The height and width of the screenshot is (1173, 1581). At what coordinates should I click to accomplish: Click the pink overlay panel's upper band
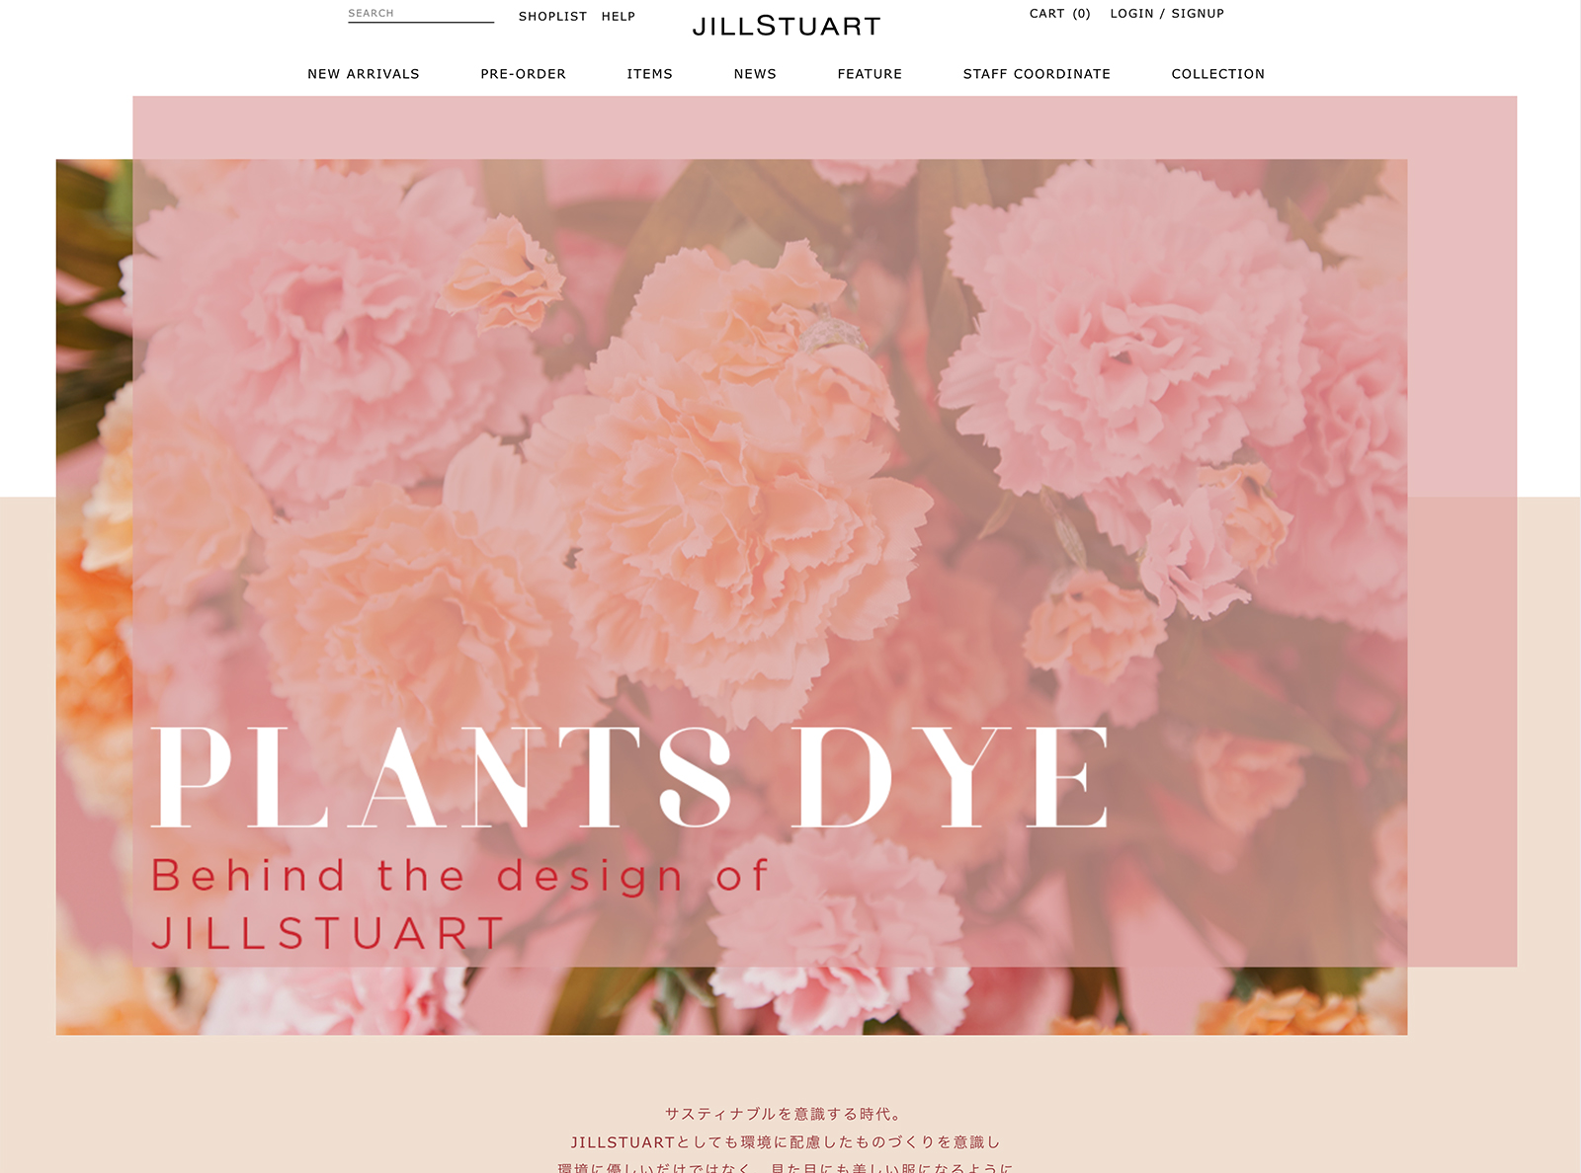click(x=824, y=127)
